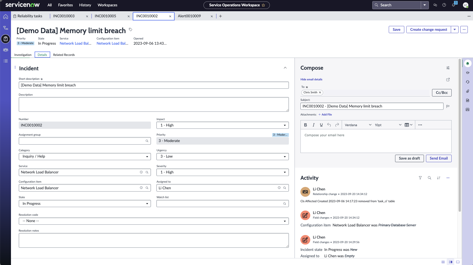Add a new workspace tab with plus
This screenshot has height=265, width=473.
220,16
